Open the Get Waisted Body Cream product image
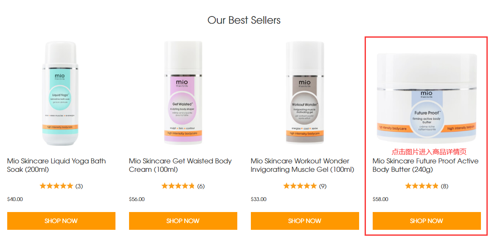The width and height of the screenshot is (489, 237). (x=183, y=93)
